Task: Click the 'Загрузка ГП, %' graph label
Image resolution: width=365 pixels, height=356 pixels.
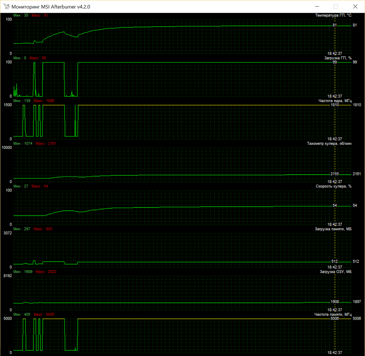Action: [x=338, y=58]
